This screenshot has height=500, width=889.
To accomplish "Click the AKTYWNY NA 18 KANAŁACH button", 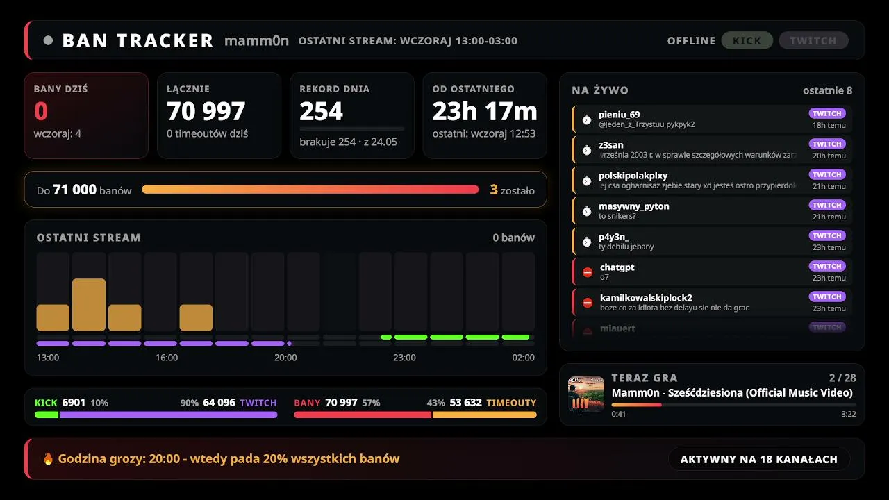I will pos(759,459).
